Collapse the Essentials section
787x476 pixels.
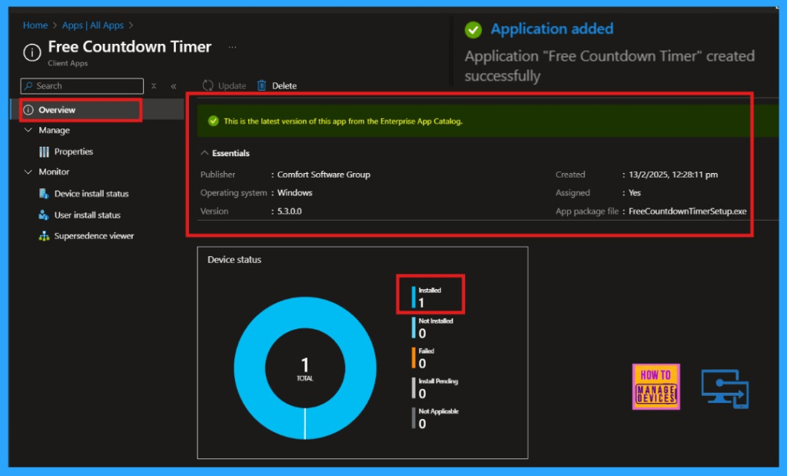(204, 153)
